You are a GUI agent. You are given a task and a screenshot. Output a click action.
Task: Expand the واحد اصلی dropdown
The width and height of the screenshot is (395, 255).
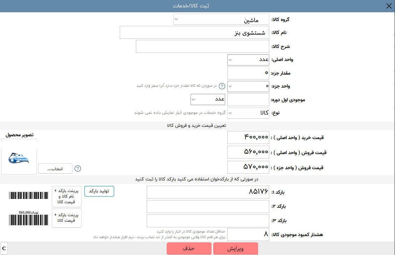coord(248,60)
